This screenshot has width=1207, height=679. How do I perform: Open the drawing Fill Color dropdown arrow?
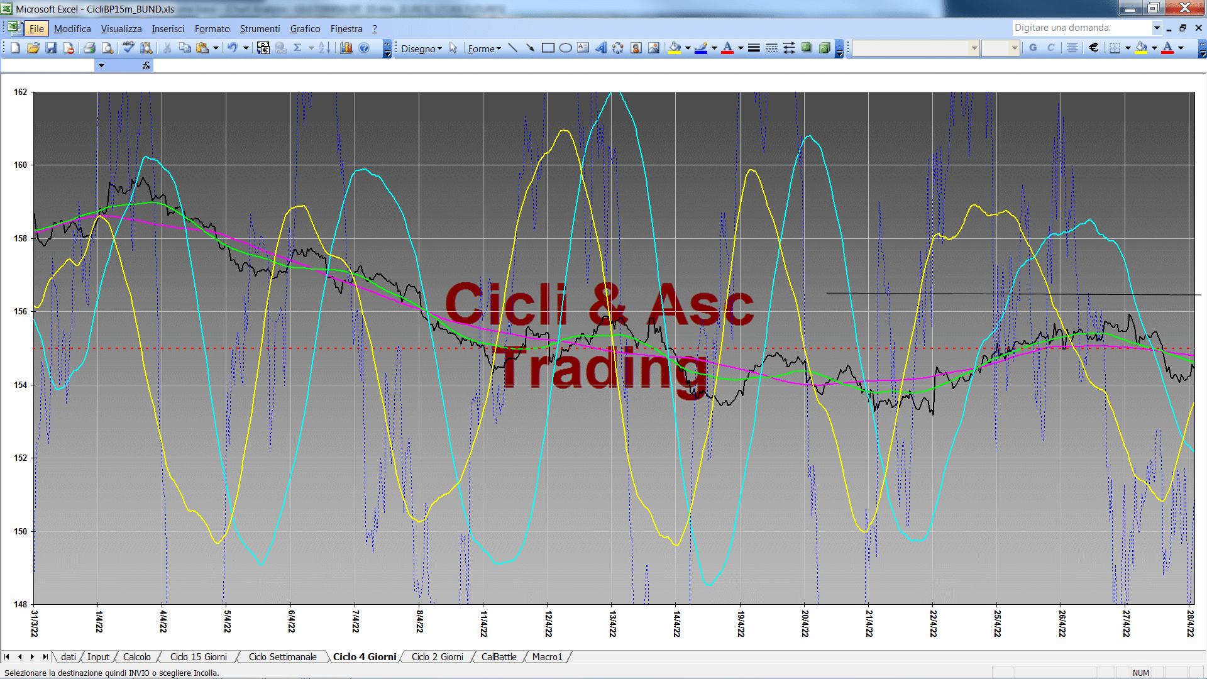[688, 48]
